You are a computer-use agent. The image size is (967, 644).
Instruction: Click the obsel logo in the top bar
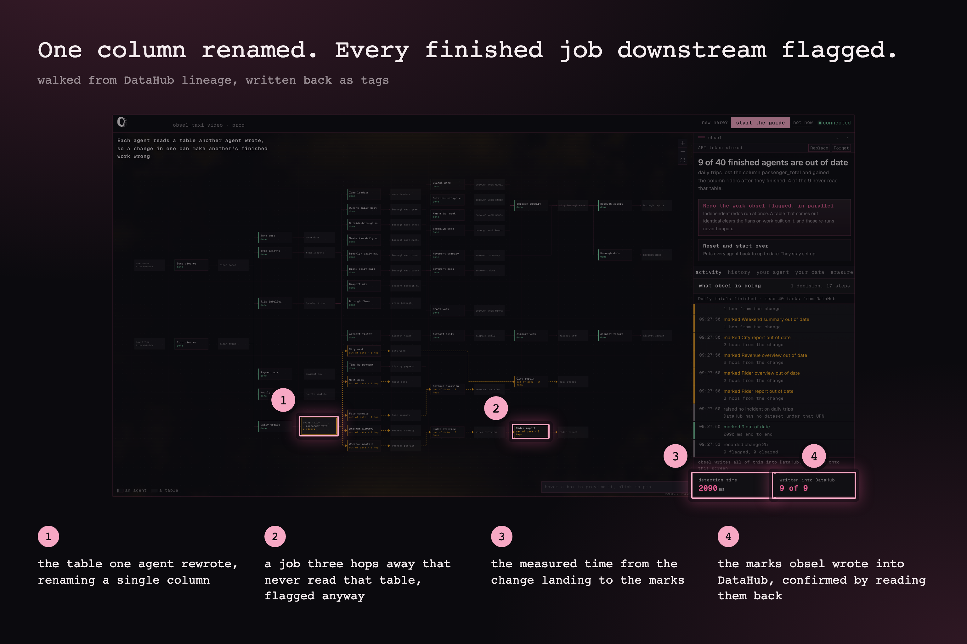(121, 122)
